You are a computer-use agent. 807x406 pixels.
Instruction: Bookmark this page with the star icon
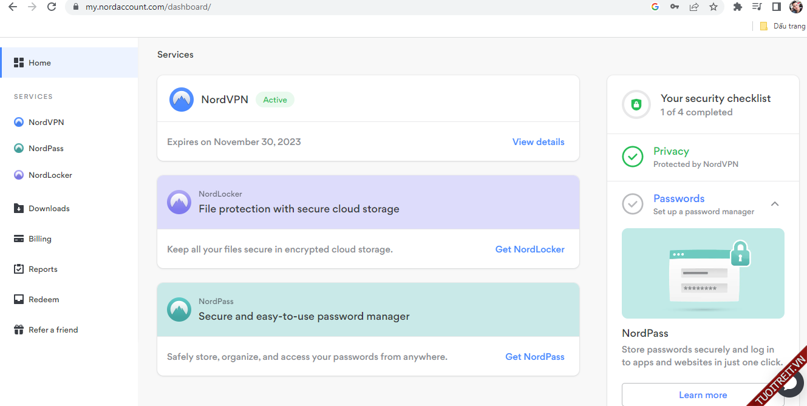(x=713, y=7)
